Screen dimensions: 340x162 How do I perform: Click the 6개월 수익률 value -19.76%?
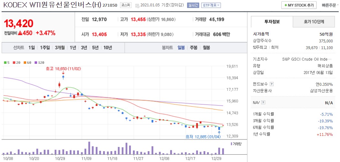pos(326,127)
